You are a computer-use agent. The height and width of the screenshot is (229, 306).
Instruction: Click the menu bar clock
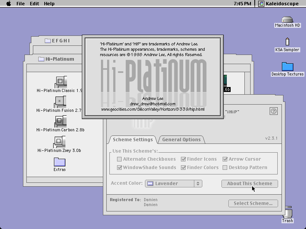click(243, 3)
